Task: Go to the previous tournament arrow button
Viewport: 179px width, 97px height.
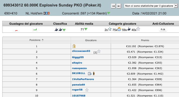Action: [x=113, y=6]
